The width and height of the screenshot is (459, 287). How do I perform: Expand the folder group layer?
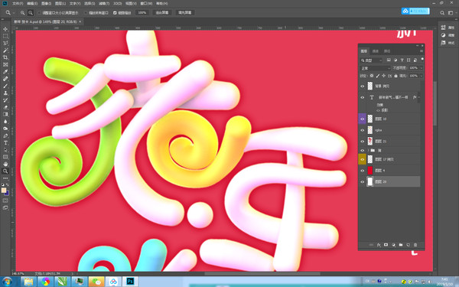coord(368,150)
